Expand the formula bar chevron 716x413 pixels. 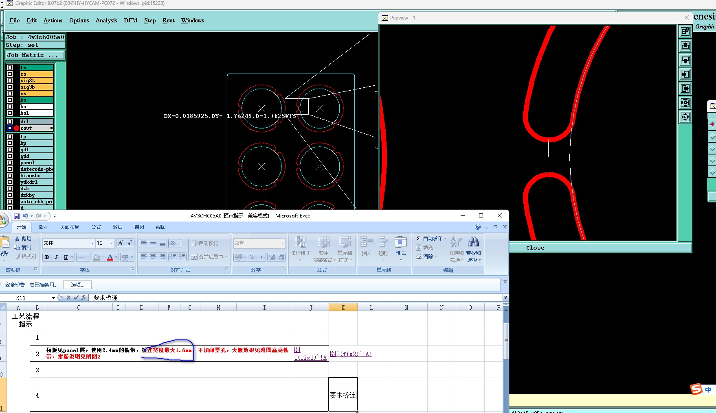(505, 298)
